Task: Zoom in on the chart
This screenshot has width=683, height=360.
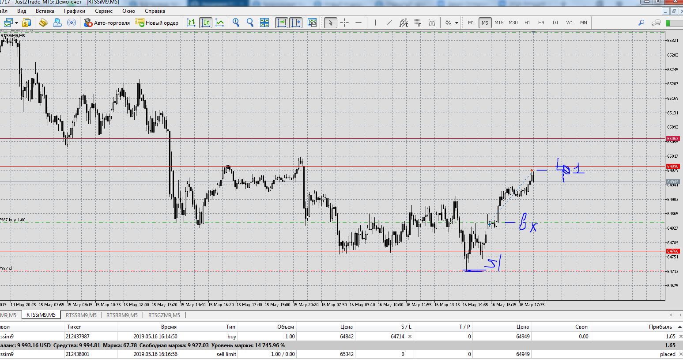Action: pyautogui.click(x=236, y=23)
